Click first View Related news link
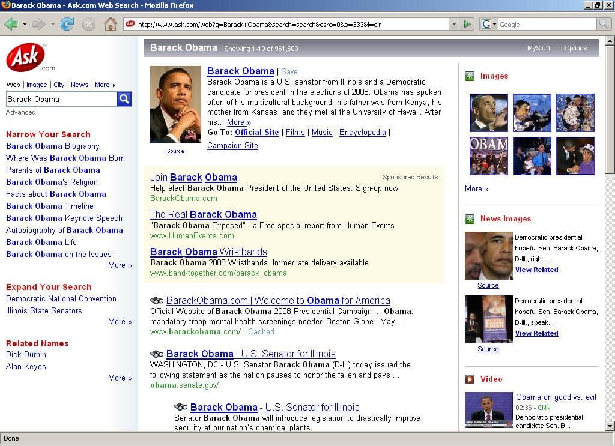615x446 pixels. (536, 270)
